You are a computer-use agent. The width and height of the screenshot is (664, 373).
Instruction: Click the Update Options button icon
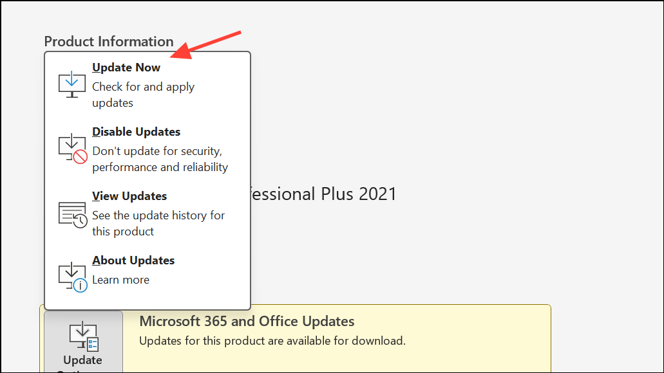[84, 336]
